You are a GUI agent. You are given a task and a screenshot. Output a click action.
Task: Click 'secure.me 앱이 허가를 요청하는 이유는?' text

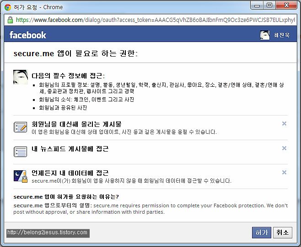pos(66,197)
